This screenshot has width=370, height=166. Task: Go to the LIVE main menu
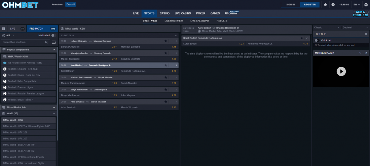[x=136, y=13]
